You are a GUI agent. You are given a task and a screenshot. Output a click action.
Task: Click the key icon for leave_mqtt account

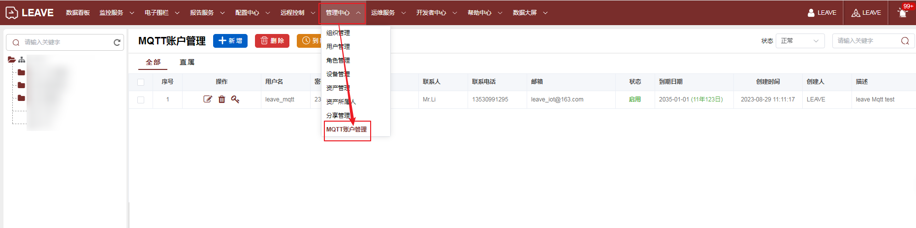click(x=235, y=99)
